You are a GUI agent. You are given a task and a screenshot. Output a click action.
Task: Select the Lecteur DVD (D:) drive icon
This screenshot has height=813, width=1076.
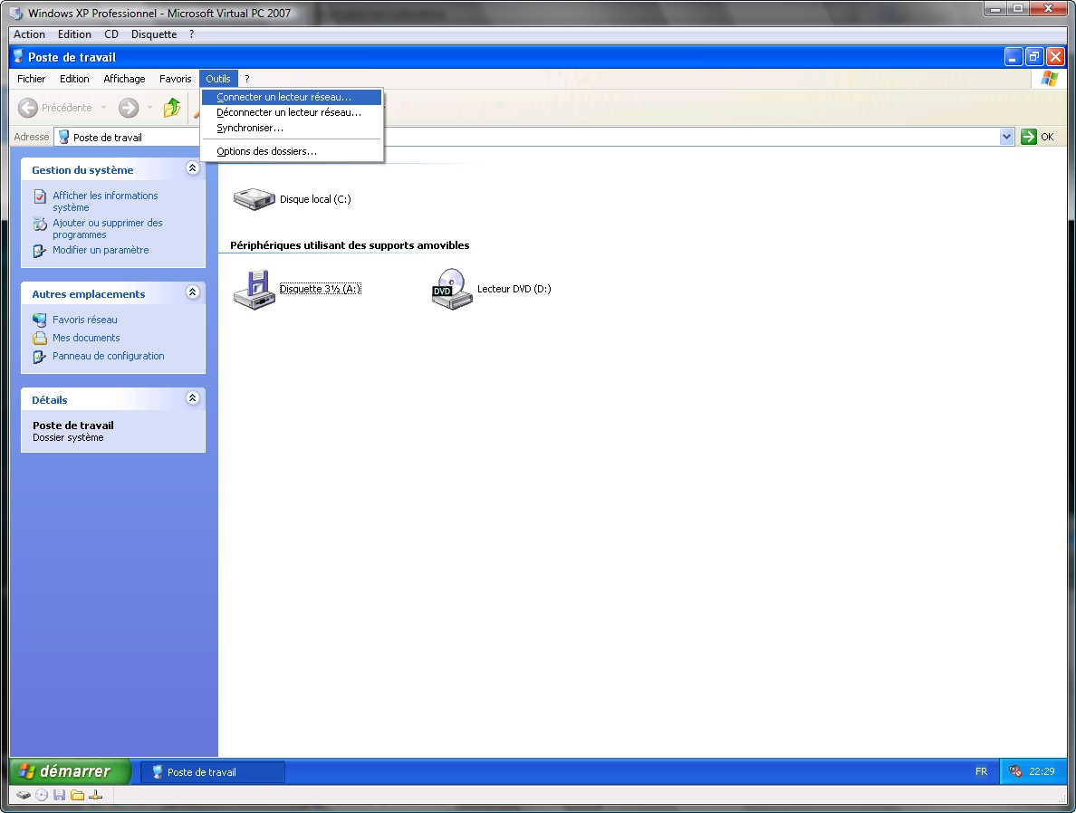(452, 290)
